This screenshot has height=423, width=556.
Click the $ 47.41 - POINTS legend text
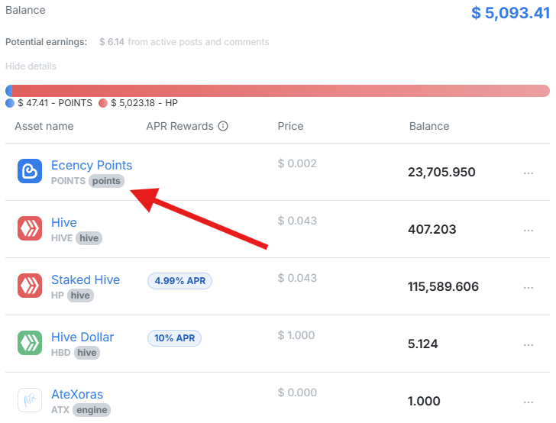55,103
